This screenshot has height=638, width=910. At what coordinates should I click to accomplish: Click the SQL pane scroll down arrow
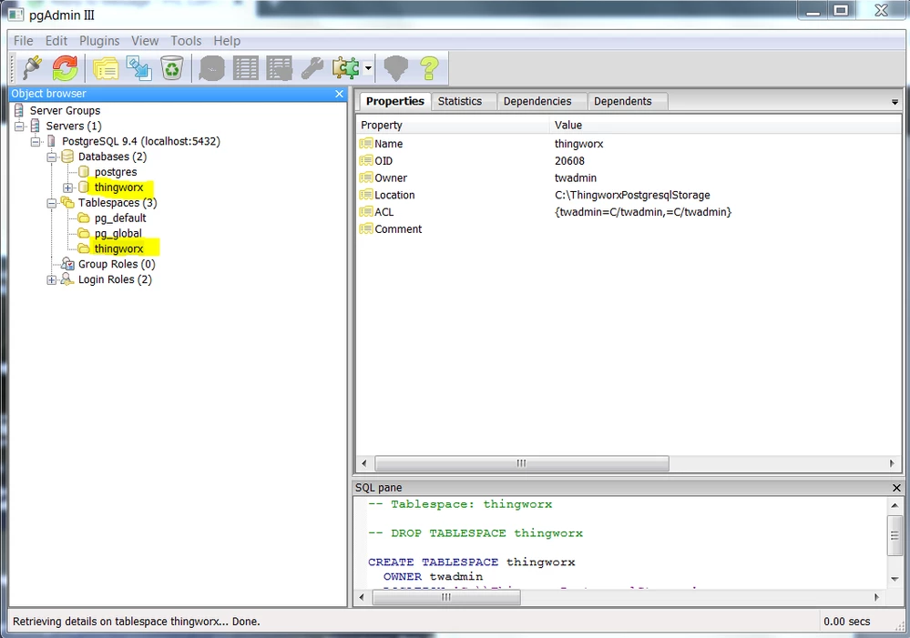point(895,579)
